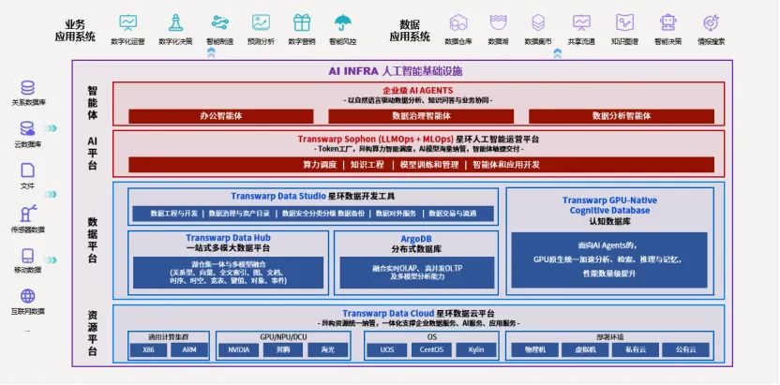Click the 公有云 deployment box

point(685,349)
